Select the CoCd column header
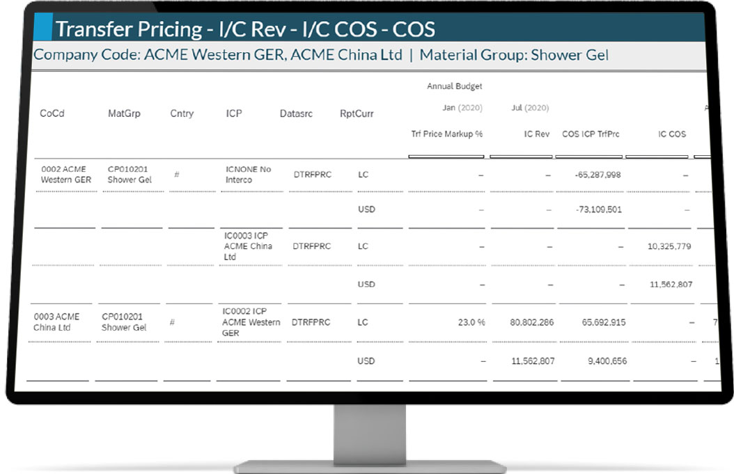This screenshot has height=474, width=734. click(52, 113)
